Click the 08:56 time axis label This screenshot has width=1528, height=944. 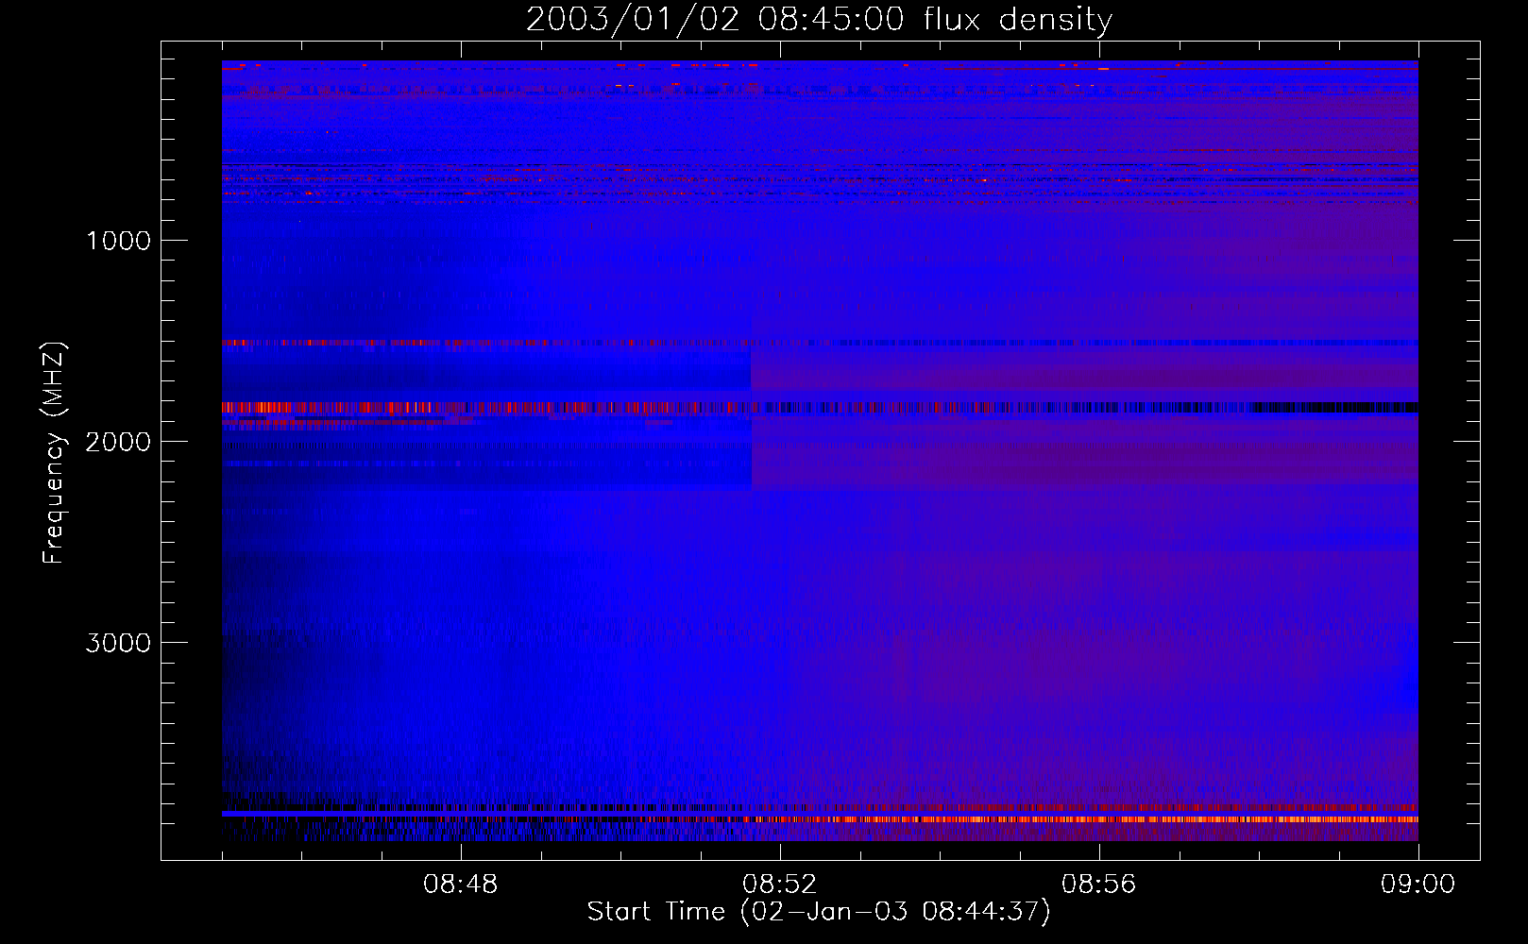(1098, 885)
